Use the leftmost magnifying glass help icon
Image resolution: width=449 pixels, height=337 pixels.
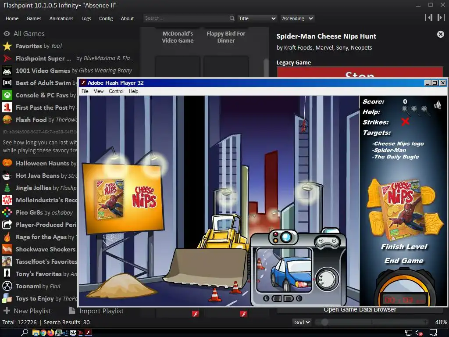click(405, 109)
